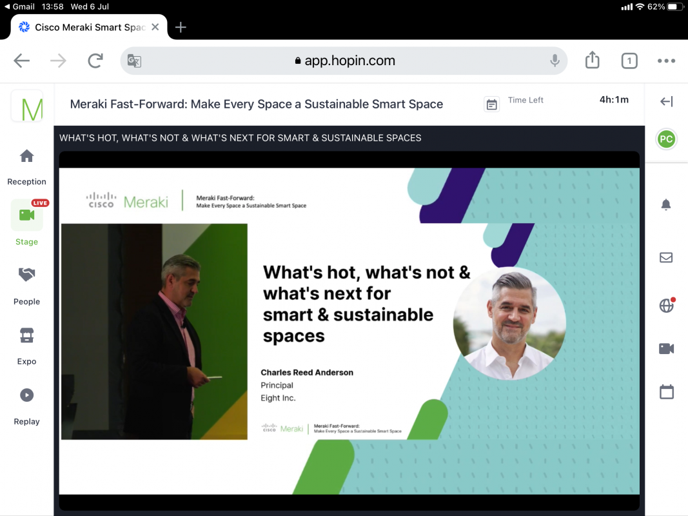Navigate forward in browser
Viewport: 688px width, 516px height.
click(x=59, y=61)
